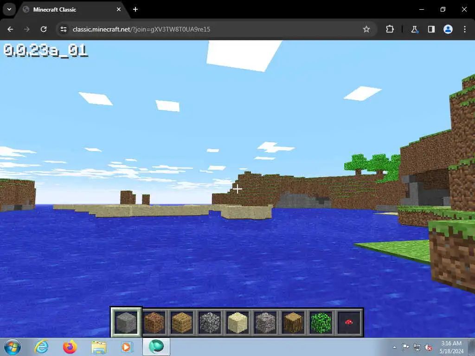Select the stone block in hotbar

tap(126, 323)
